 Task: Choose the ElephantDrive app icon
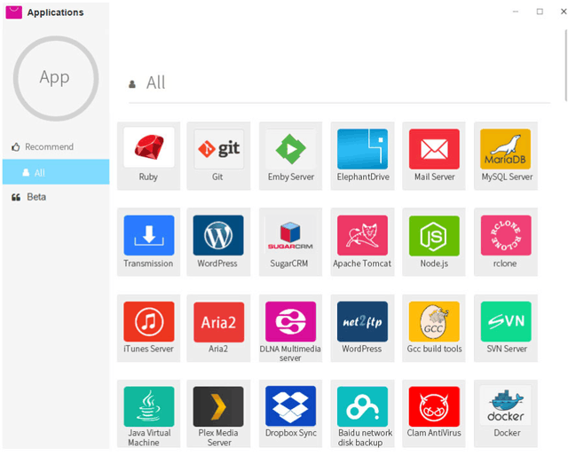point(362,148)
